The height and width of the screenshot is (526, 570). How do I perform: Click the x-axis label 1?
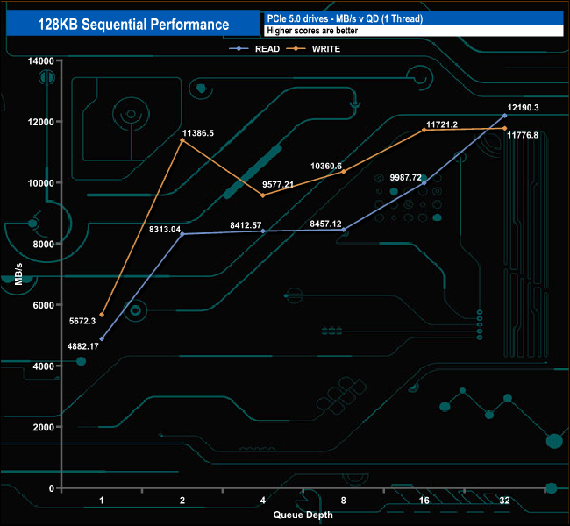click(x=102, y=501)
